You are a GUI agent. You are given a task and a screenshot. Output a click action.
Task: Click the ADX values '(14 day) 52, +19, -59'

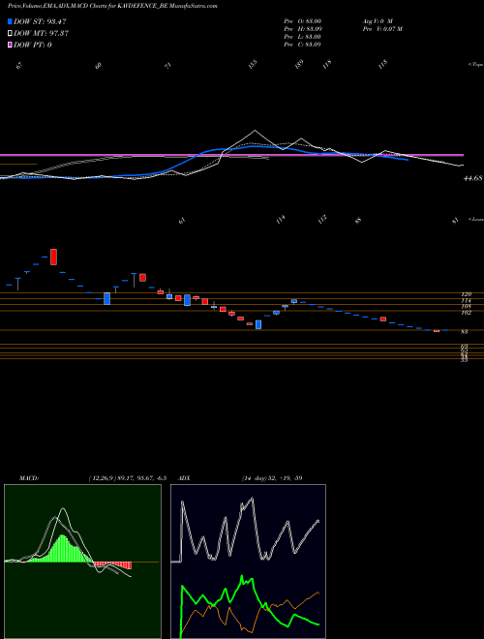click(x=272, y=478)
